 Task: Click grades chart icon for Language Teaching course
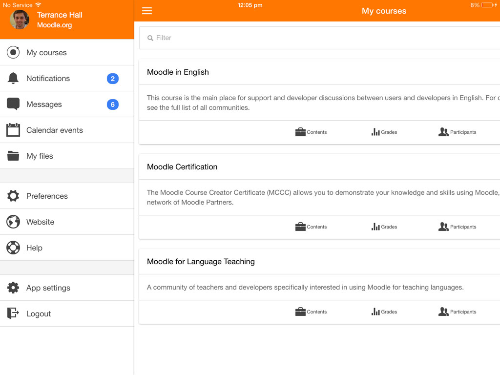coord(375,312)
